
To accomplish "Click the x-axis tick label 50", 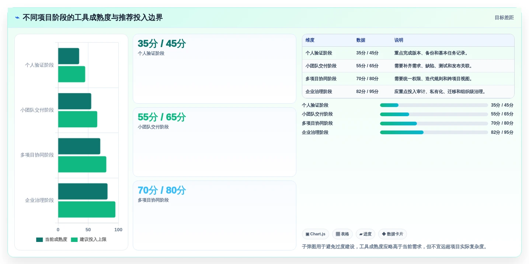I will tap(88, 230).
